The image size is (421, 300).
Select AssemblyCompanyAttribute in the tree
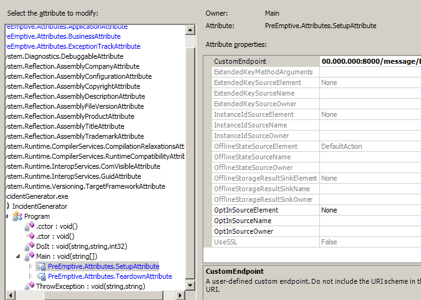pos(72,66)
